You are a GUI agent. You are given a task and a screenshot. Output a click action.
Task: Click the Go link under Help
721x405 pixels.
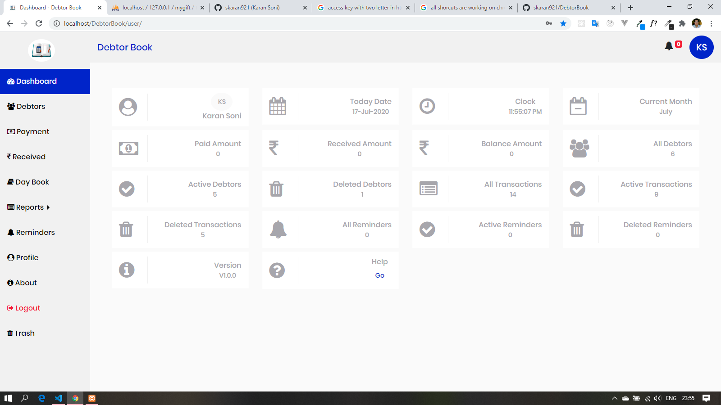[379, 275]
